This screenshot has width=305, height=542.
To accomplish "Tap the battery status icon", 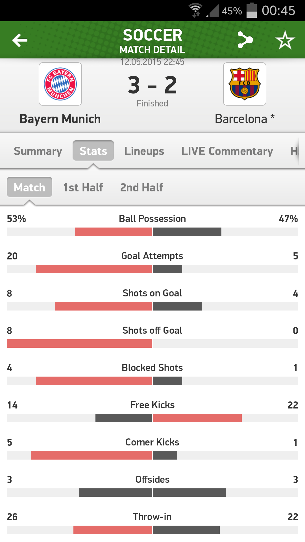I will click(251, 11).
